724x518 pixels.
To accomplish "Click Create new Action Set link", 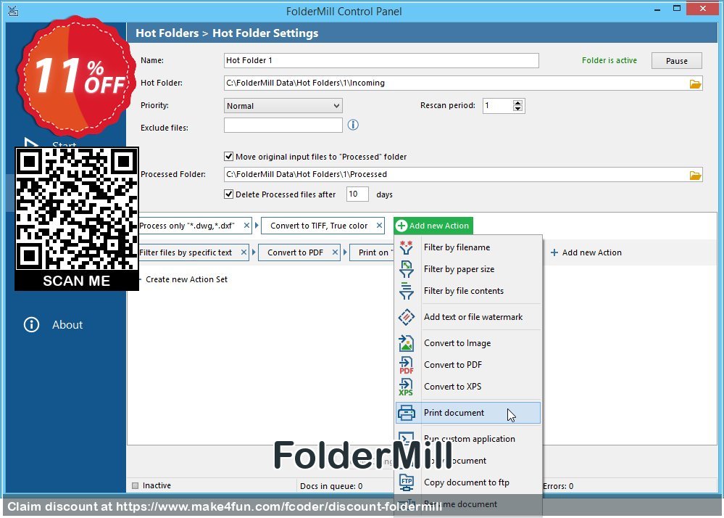I will tap(186, 279).
